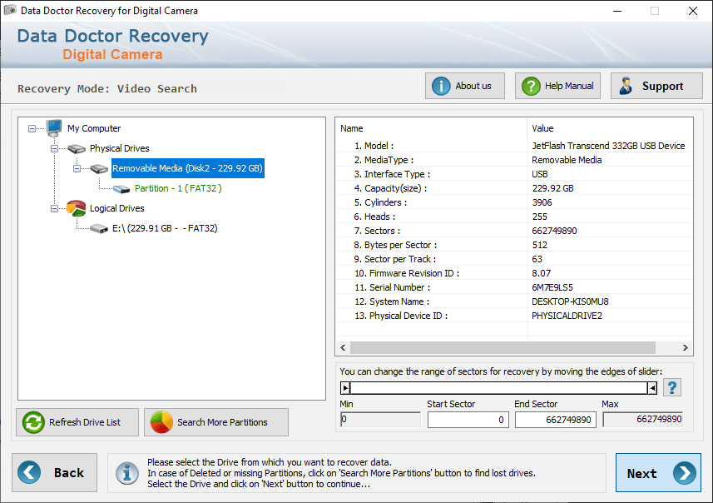
Task: Collapse the My Computer tree node
Action: pos(32,129)
